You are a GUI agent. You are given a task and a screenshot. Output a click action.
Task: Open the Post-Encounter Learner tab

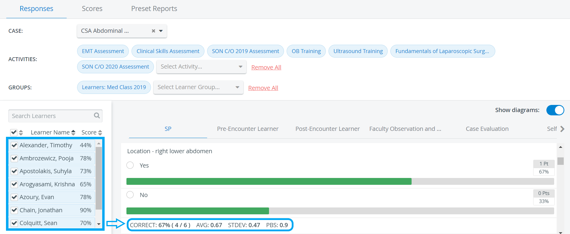point(328,129)
